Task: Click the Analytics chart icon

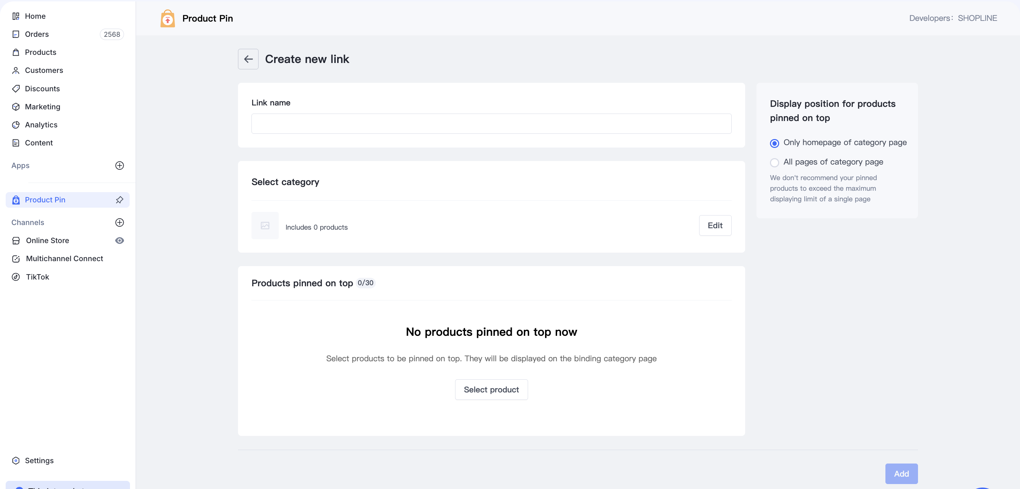Action: tap(16, 125)
